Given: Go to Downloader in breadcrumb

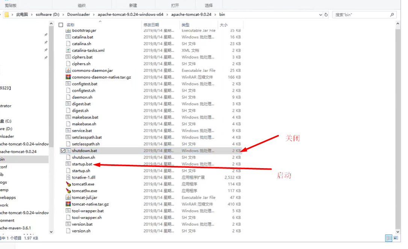Looking at the screenshot, I should [79, 15].
